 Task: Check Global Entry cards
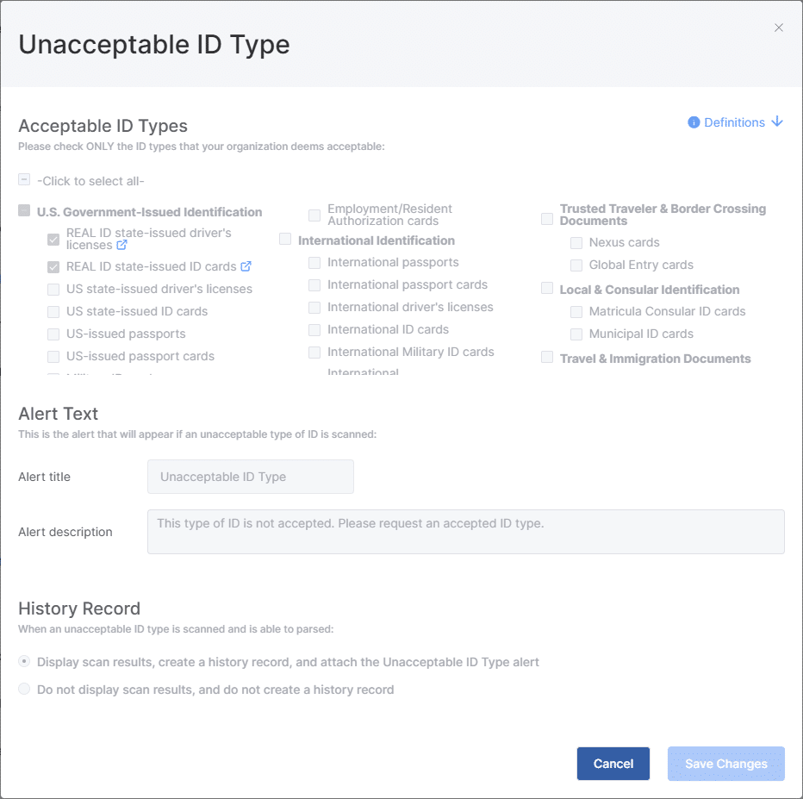pyautogui.click(x=576, y=265)
